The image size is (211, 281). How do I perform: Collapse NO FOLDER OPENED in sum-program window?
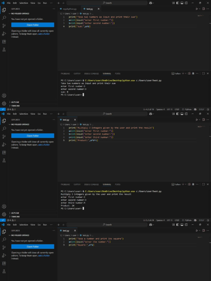pos(20,14)
